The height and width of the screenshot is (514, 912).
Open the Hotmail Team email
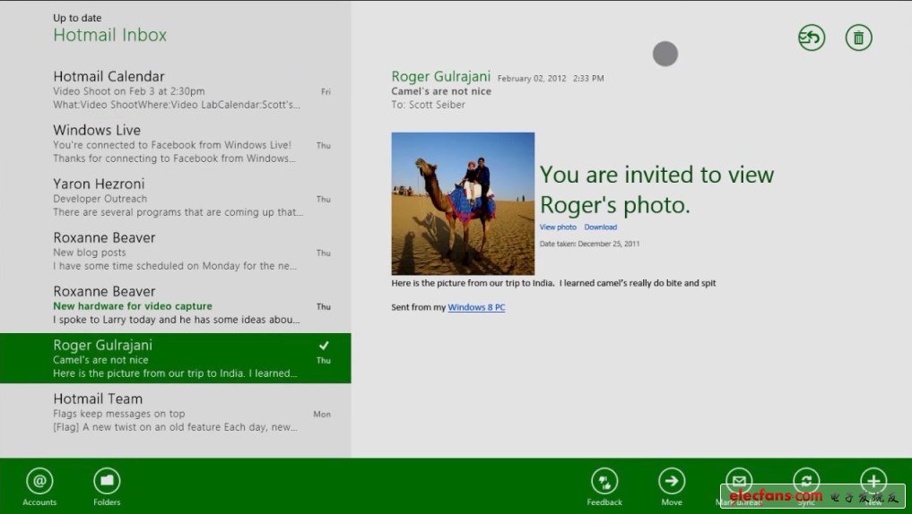pos(175,412)
